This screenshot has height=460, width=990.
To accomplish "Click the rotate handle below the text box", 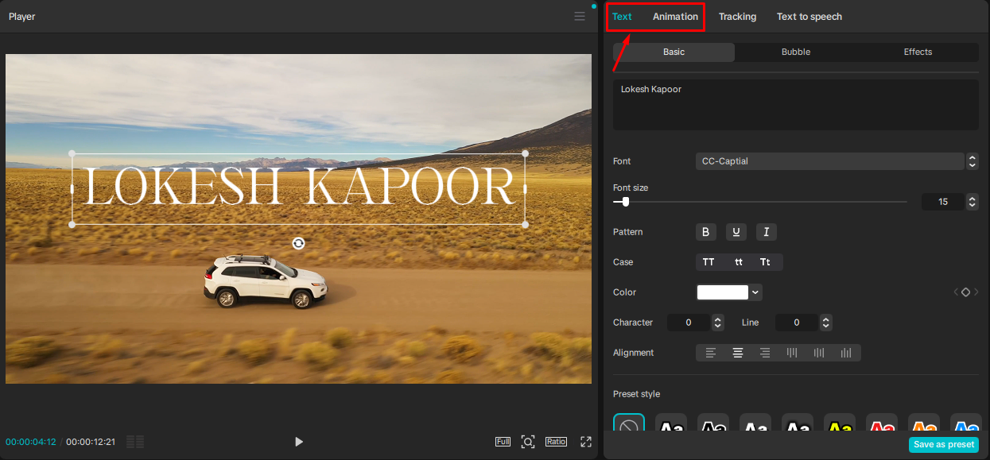I will click(298, 243).
